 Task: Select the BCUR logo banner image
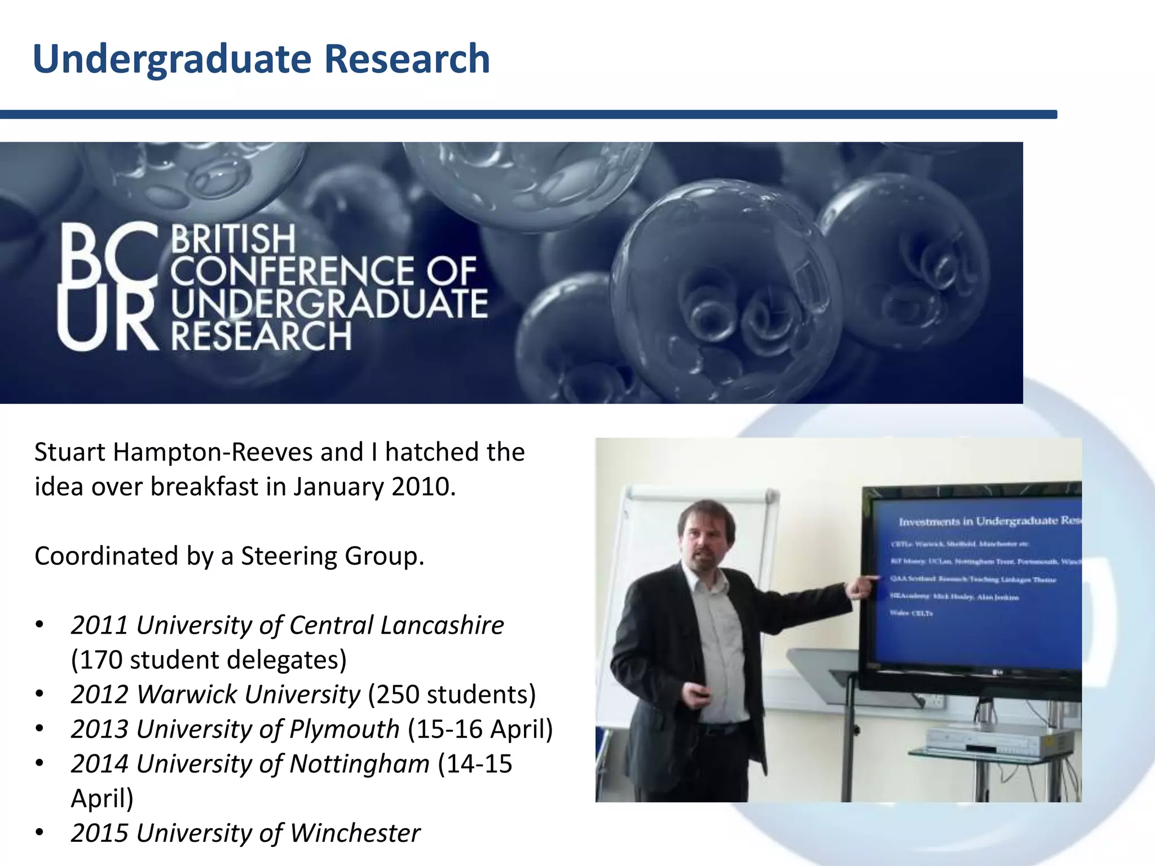[x=512, y=272]
